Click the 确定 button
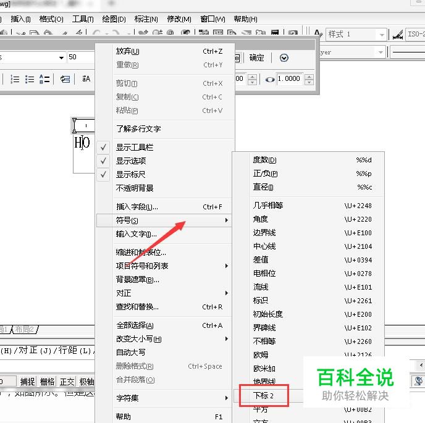This screenshot has height=423, width=425. [256, 57]
